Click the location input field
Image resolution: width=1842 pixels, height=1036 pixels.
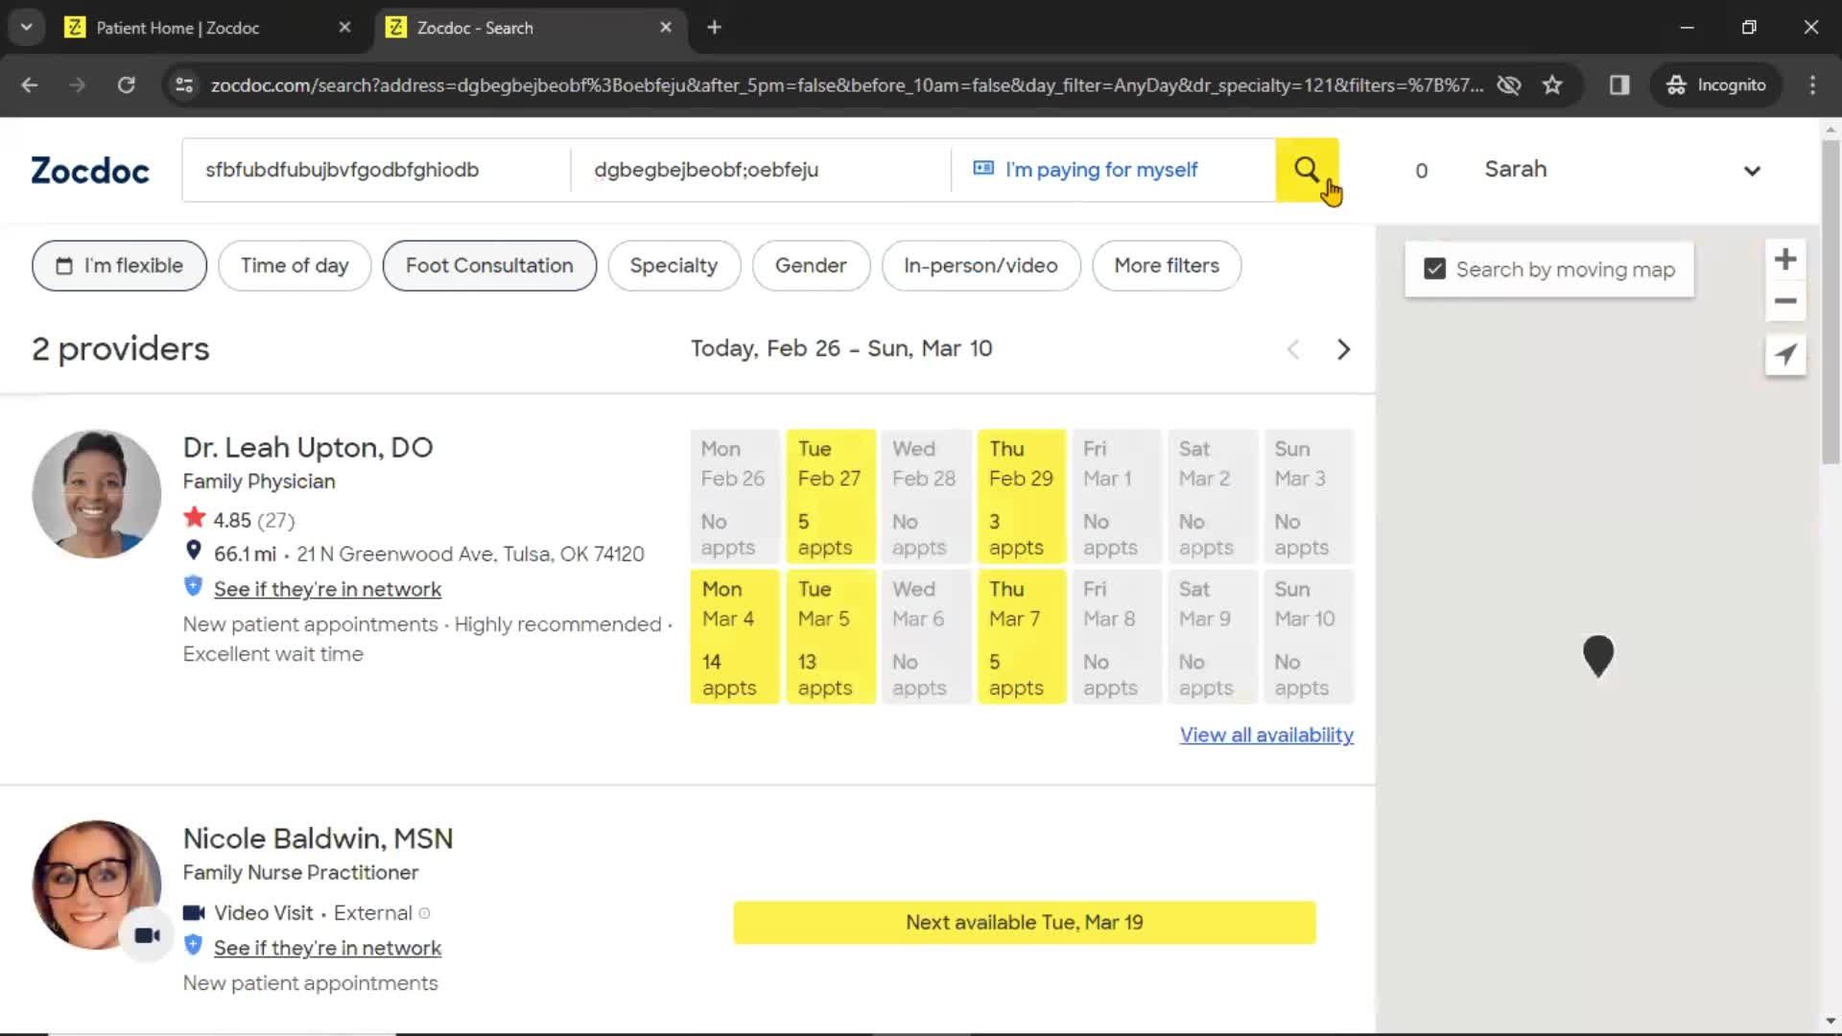point(761,170)
